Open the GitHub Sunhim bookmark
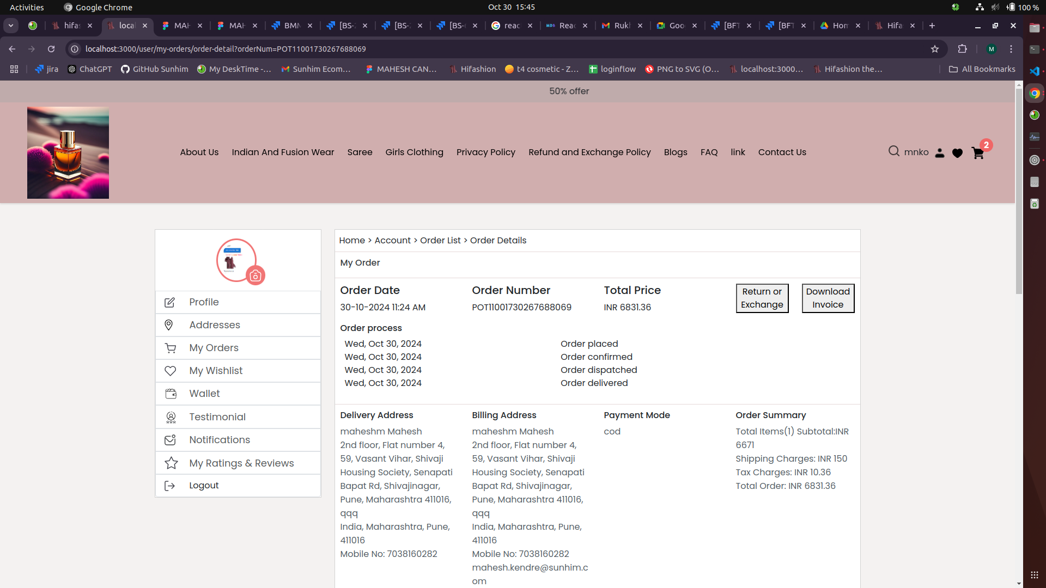1046x588 pixels. 155,69
